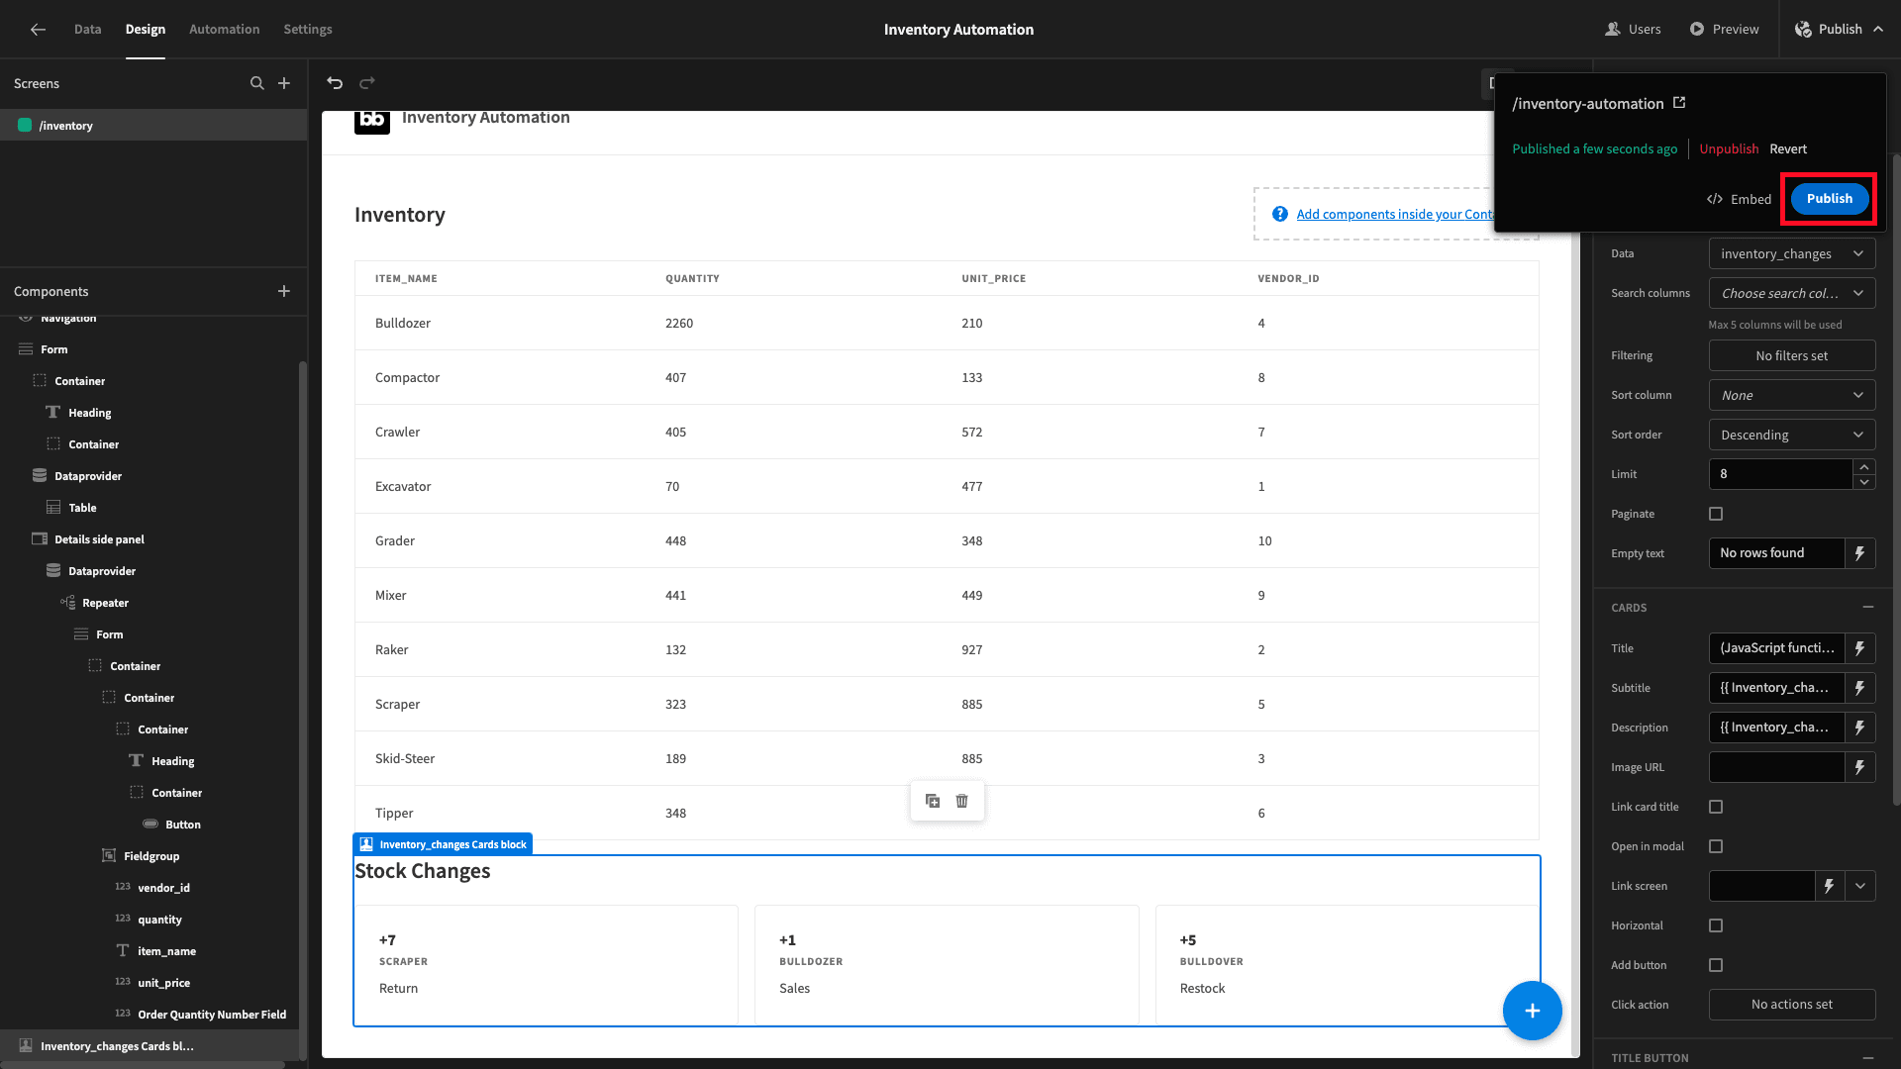The width and height of the screenshot is (1901, 1069).
Task: Click the Users icon in header
Action: (1613, 30)
